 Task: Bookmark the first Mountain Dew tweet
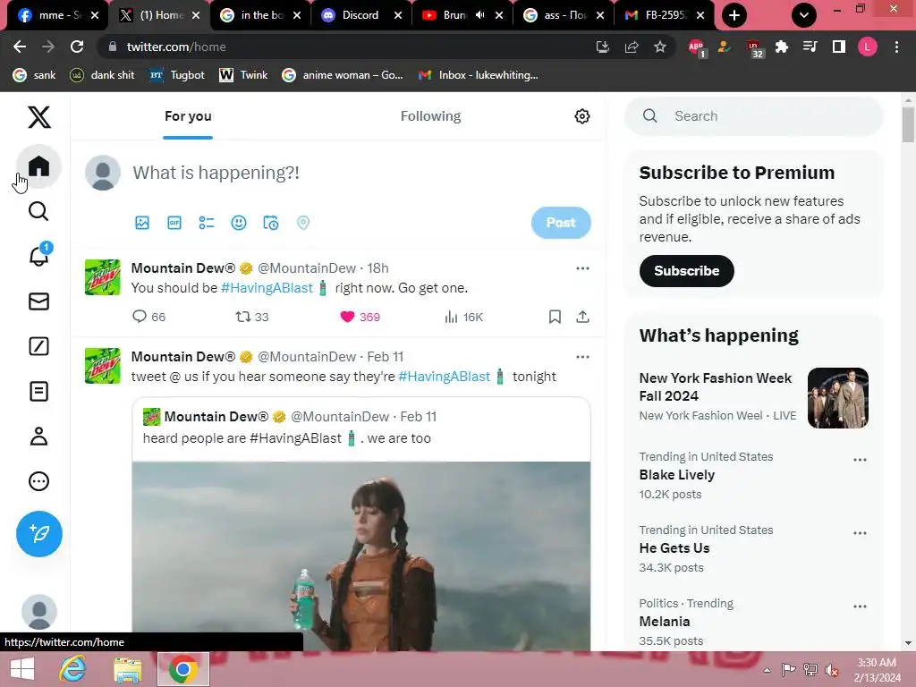click(x=555, y=317)
